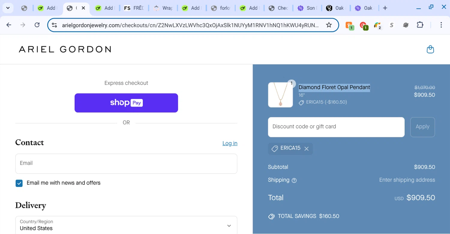The width and height of the screenshot is (450, 234).
Task: Pay with the Shop Pay button
Action: pyautogui.click(x=126, y=103)
